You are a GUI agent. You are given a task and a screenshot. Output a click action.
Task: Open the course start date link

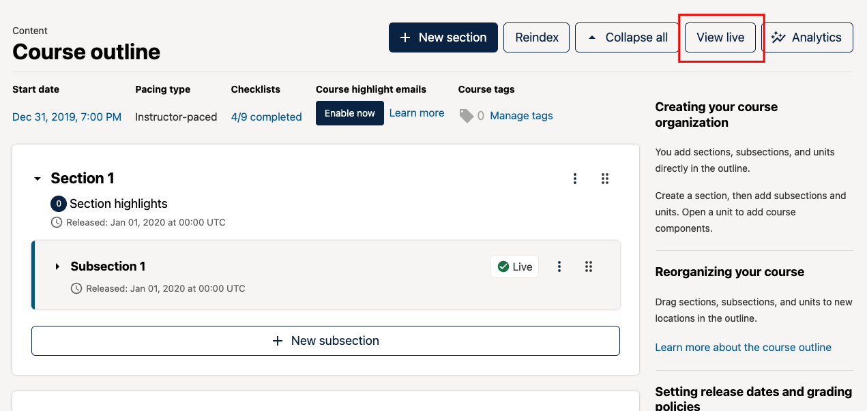pos(67,117)
